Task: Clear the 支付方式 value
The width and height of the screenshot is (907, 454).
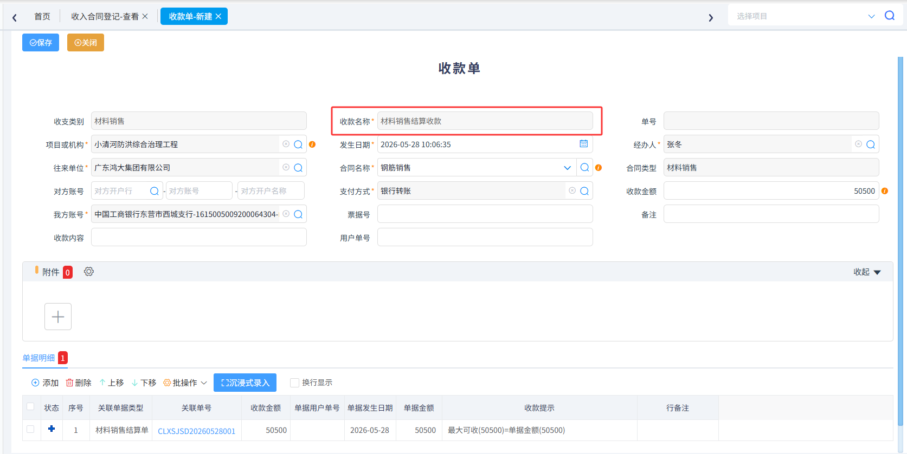Action: pyautogui.click(x=572, y=190)
